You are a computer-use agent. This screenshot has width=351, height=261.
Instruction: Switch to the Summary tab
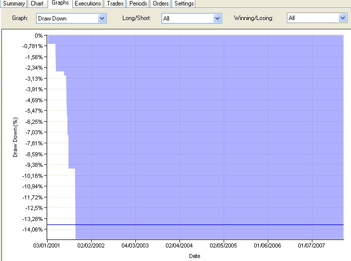14,4
